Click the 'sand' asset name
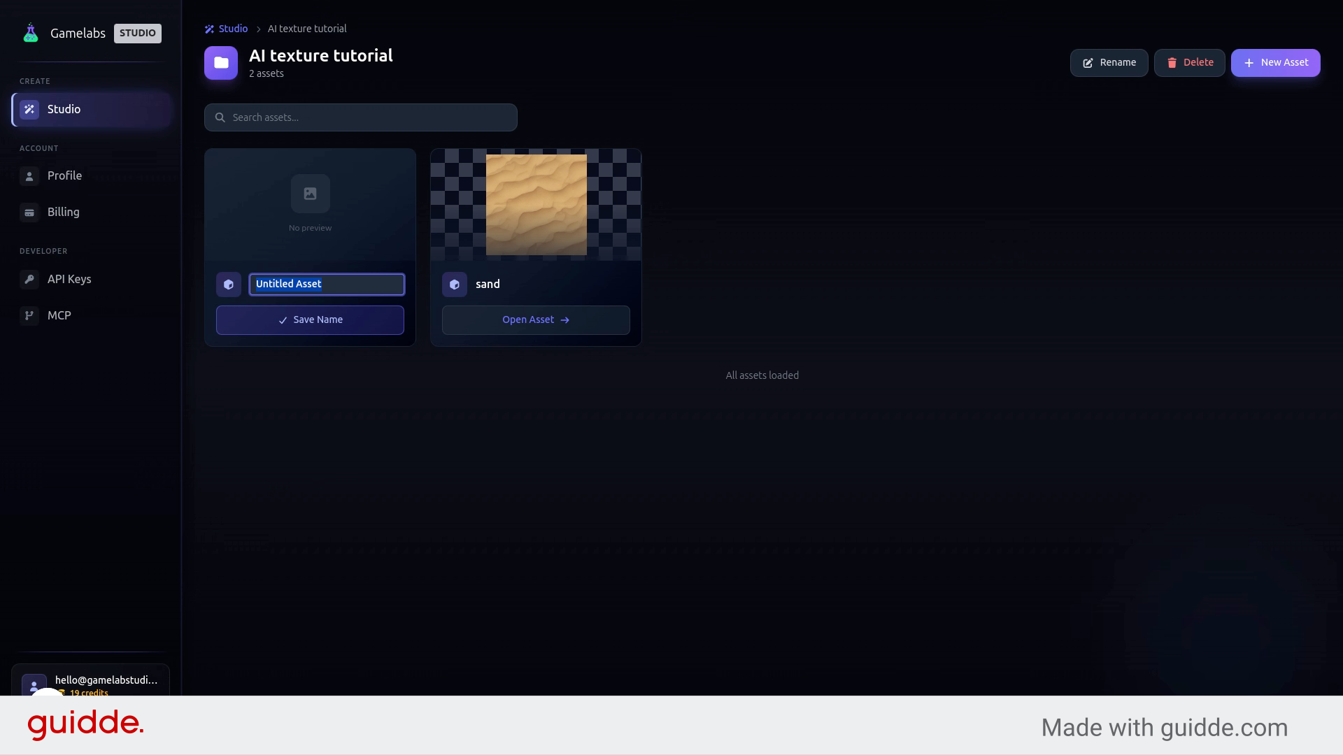The height and width of the screenshot is (755, 1343). pos(488,285)
